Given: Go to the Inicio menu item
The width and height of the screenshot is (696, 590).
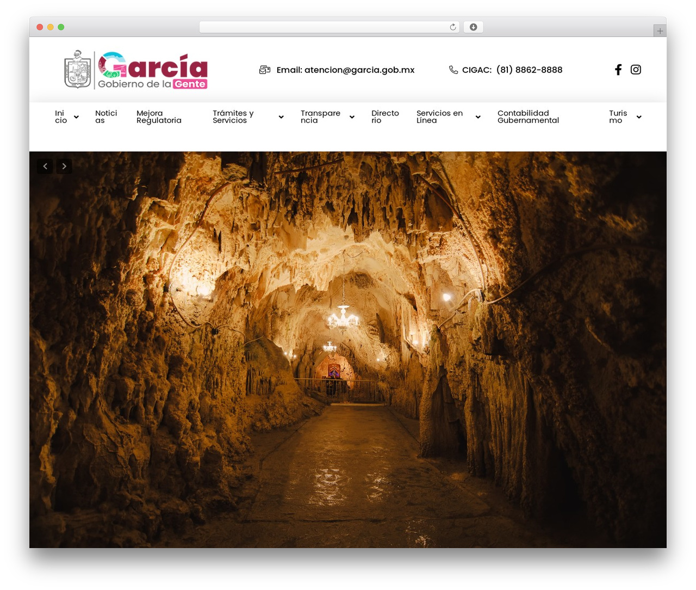Looking at the screenshot, I should 61,117.
